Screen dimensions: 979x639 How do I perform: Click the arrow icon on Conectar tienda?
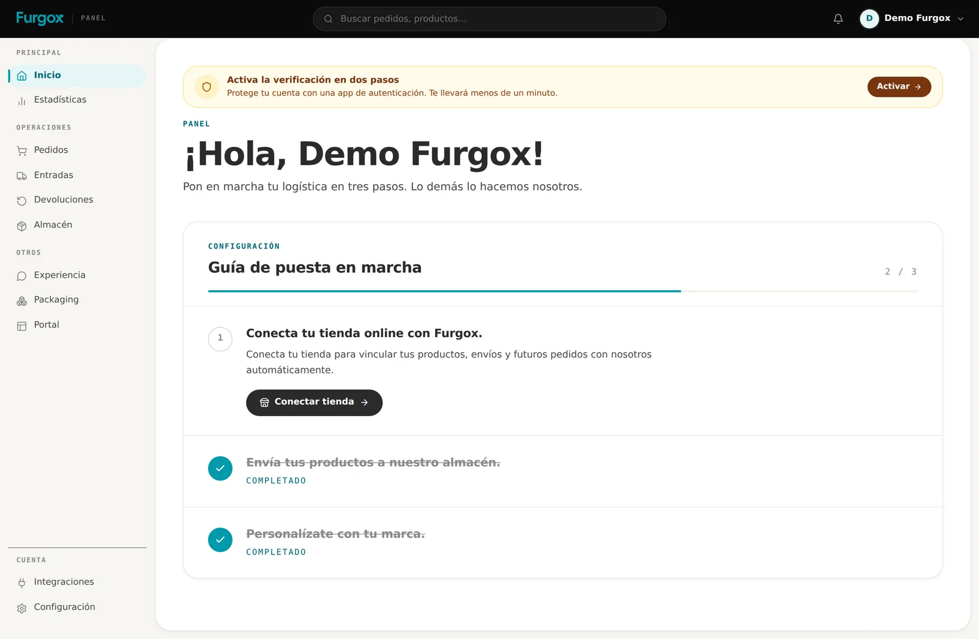365,403
